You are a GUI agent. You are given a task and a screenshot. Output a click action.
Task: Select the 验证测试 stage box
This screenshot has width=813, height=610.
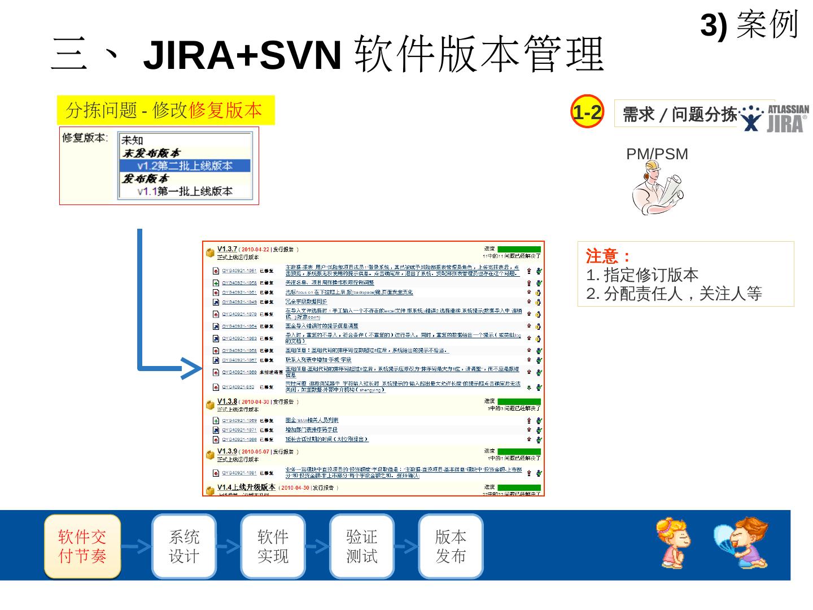[x=361, y=546]
